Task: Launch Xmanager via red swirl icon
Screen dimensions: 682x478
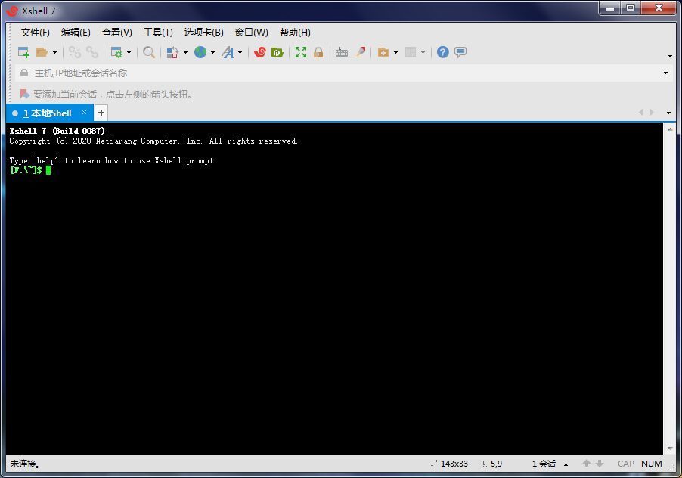Action: (259, 52)
